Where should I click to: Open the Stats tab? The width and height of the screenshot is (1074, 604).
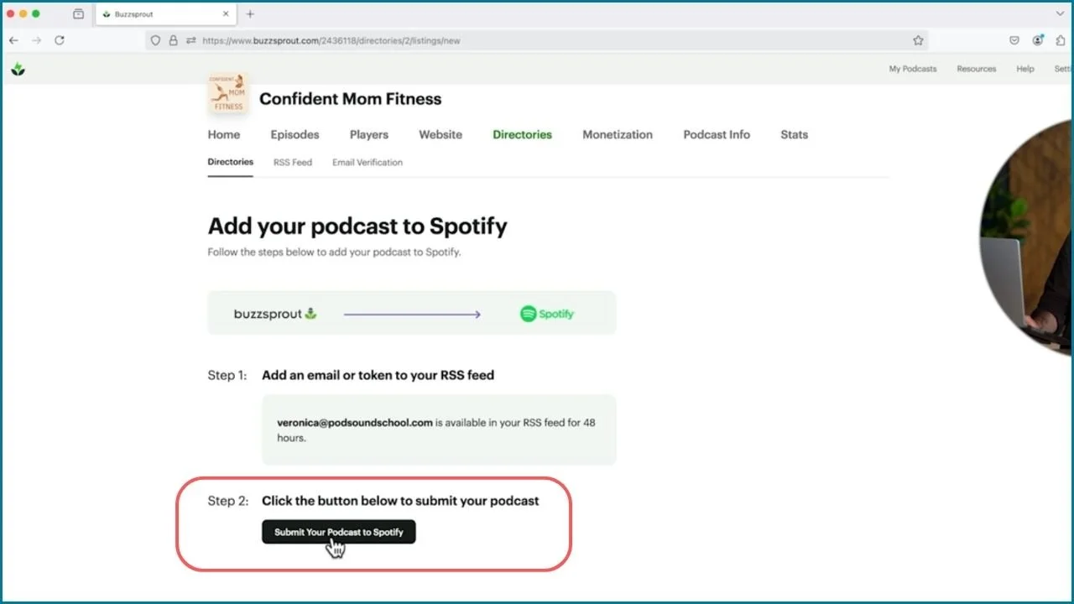(x=794, y=134)
